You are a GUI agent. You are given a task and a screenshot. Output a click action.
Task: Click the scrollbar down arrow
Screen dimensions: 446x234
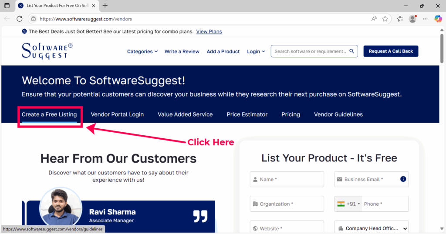(442, 229)
